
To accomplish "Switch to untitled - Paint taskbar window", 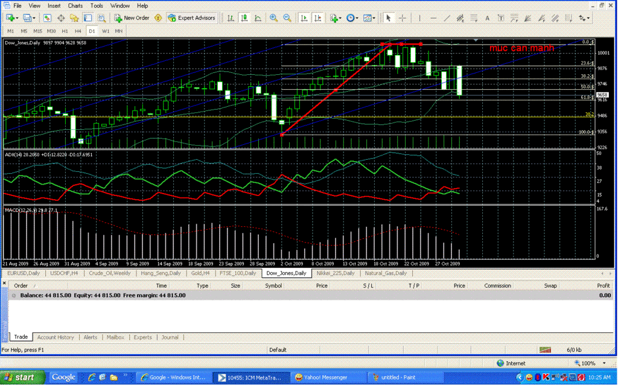I will (x=405, y=378).
